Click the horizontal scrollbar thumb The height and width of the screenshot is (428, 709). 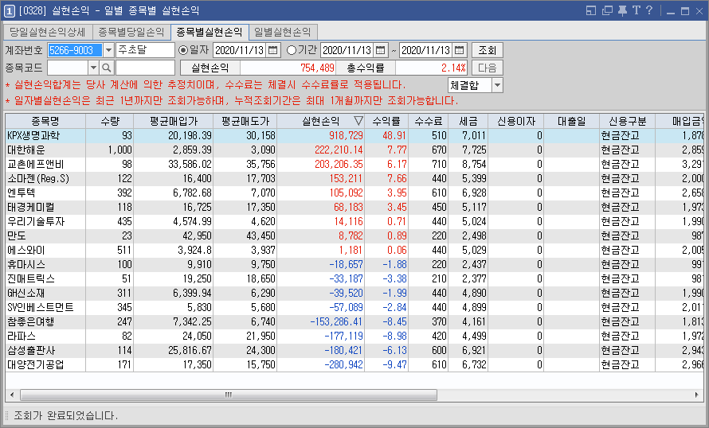pyautogui.click(x=229, y=395)
